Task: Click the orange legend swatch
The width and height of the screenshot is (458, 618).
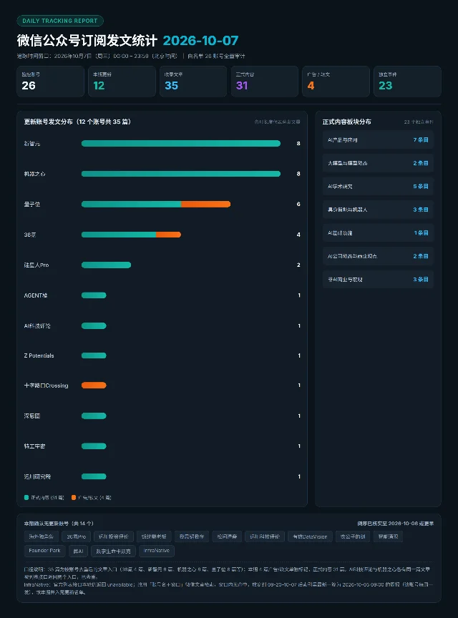Action: point(74,498)
